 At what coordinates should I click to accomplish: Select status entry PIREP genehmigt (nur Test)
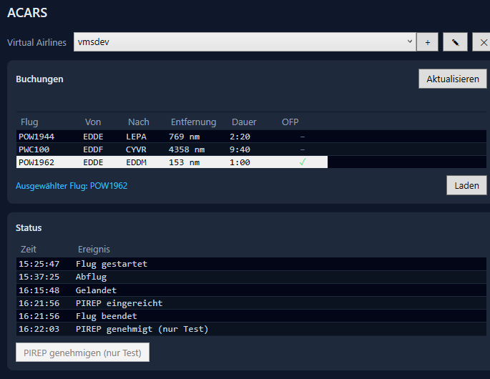251,329
